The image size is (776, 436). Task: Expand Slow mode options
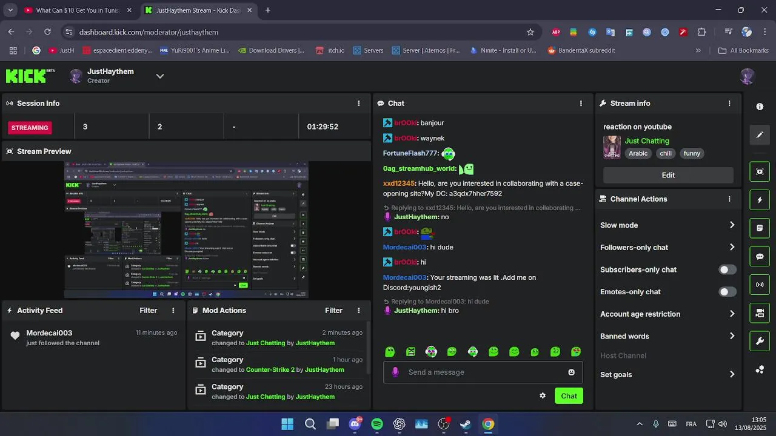click(x=732, y=225)
